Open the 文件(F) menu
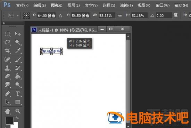 [x=22, y=5]
